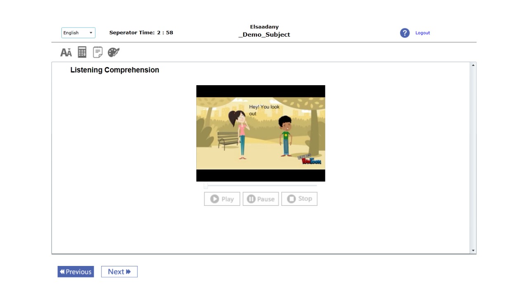Click the blue help question mark icon
This screenshot has height=296, width=528.
405,33
